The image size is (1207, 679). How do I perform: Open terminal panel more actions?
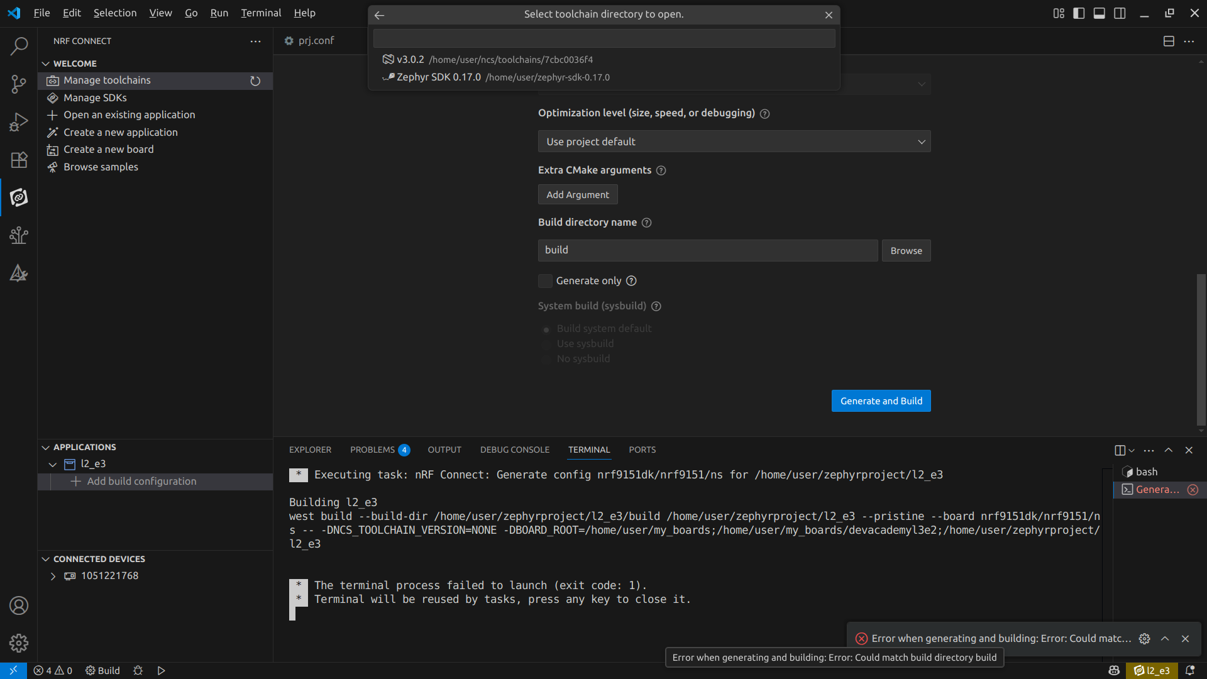tap(1149, 450)
